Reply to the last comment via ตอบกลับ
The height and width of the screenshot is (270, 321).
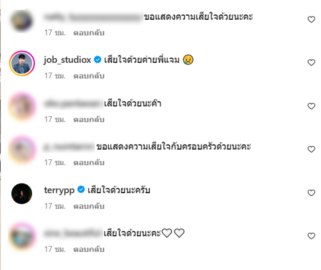point(89,249)
